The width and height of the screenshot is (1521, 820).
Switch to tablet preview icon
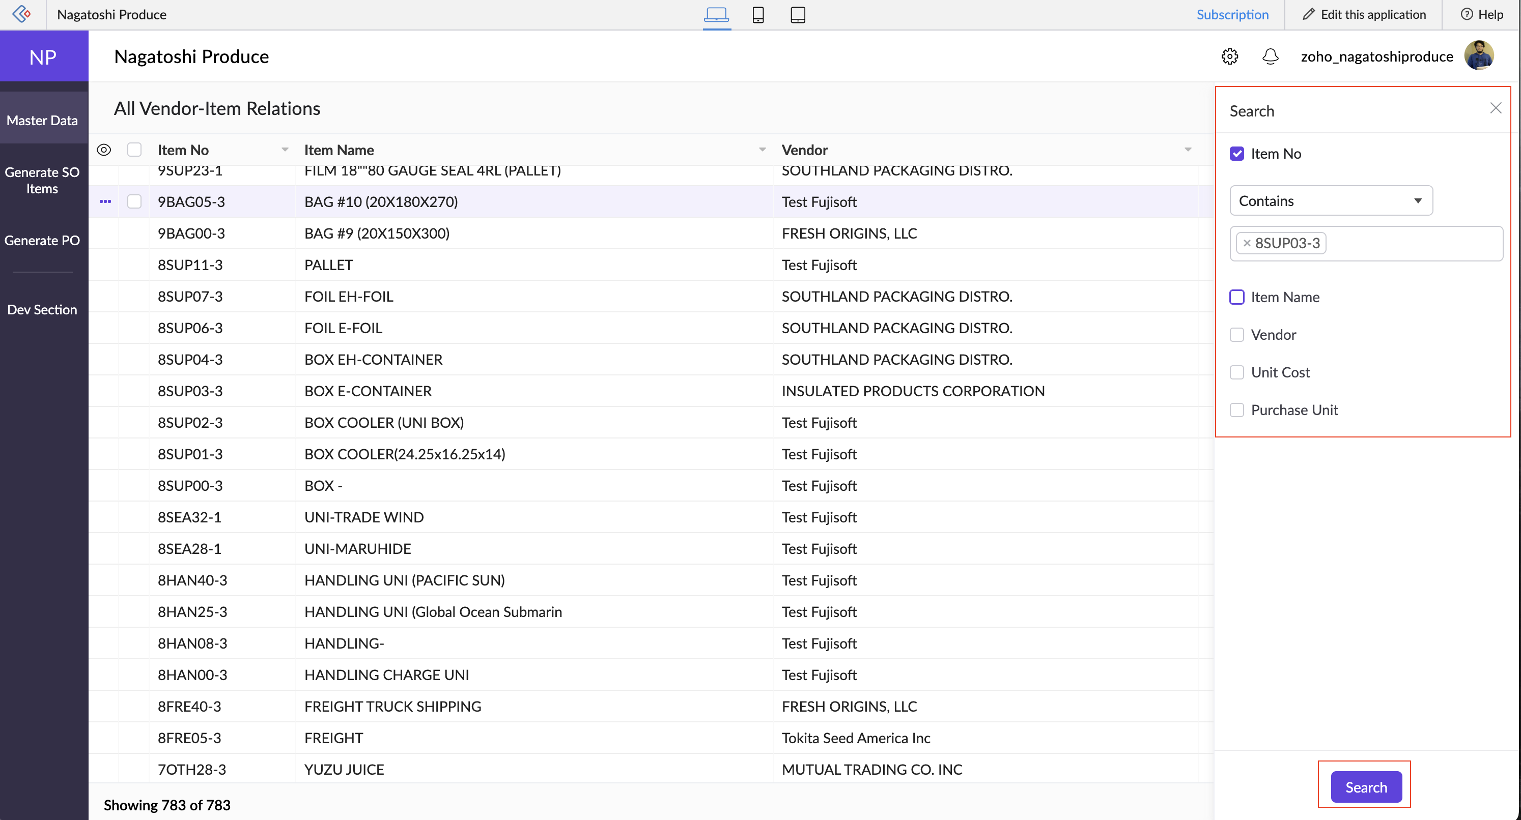tap(798, 14)
